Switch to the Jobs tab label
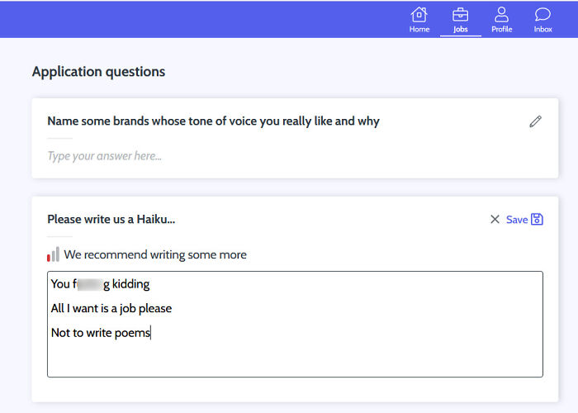The image size is (578, 413). pos(461,29)
